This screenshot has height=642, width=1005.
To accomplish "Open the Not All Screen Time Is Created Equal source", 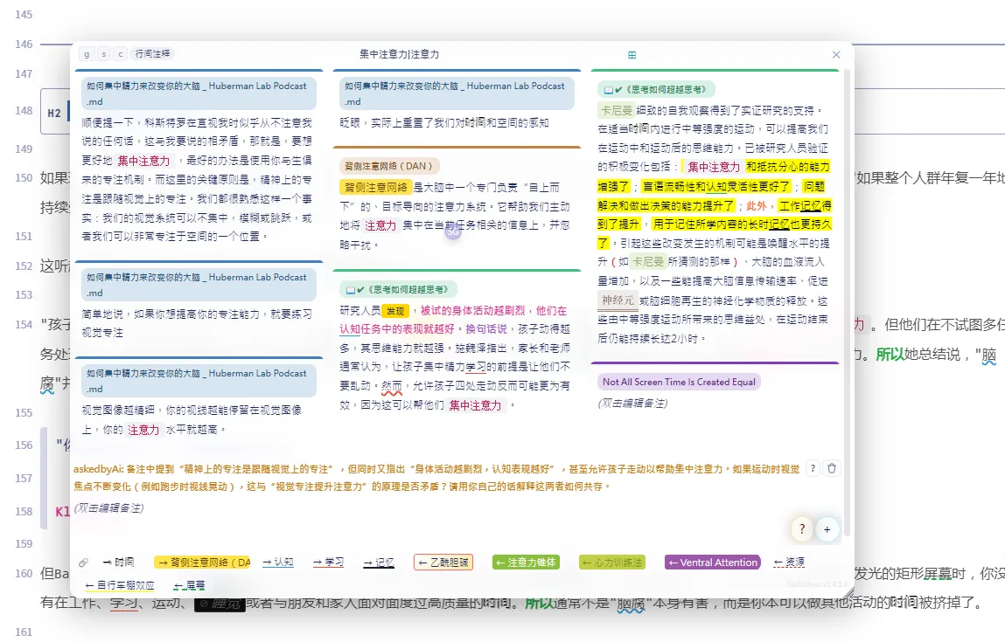I will coord(679,382).
